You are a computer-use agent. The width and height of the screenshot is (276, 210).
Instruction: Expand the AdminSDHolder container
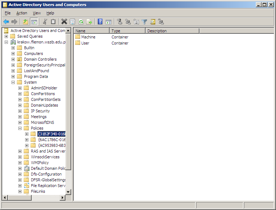click(20, 88)
